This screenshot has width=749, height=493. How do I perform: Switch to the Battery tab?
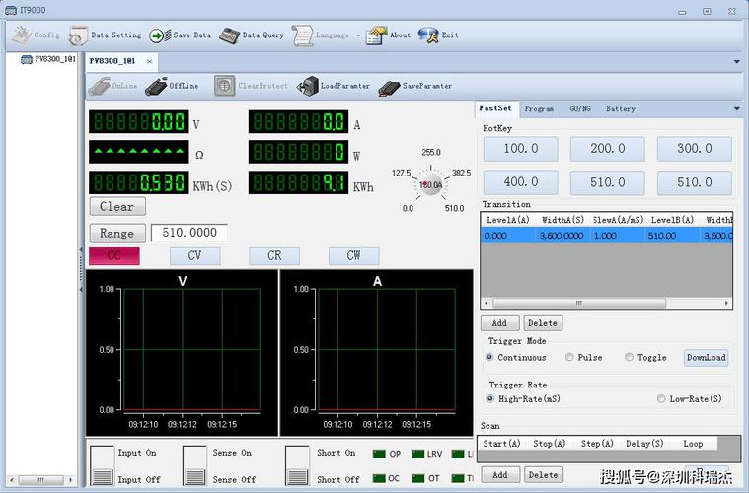(x=620, y=108)
